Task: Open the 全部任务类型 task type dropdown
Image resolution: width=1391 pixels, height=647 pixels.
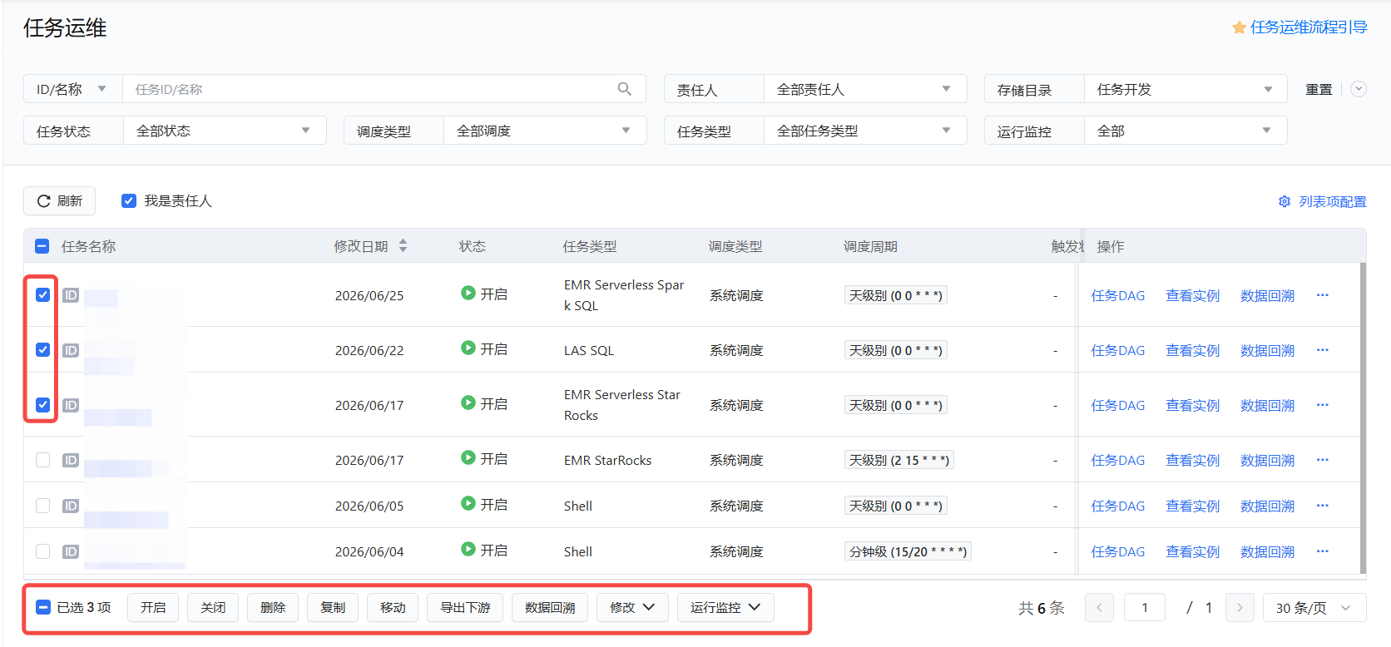Action: coord(865,131)
